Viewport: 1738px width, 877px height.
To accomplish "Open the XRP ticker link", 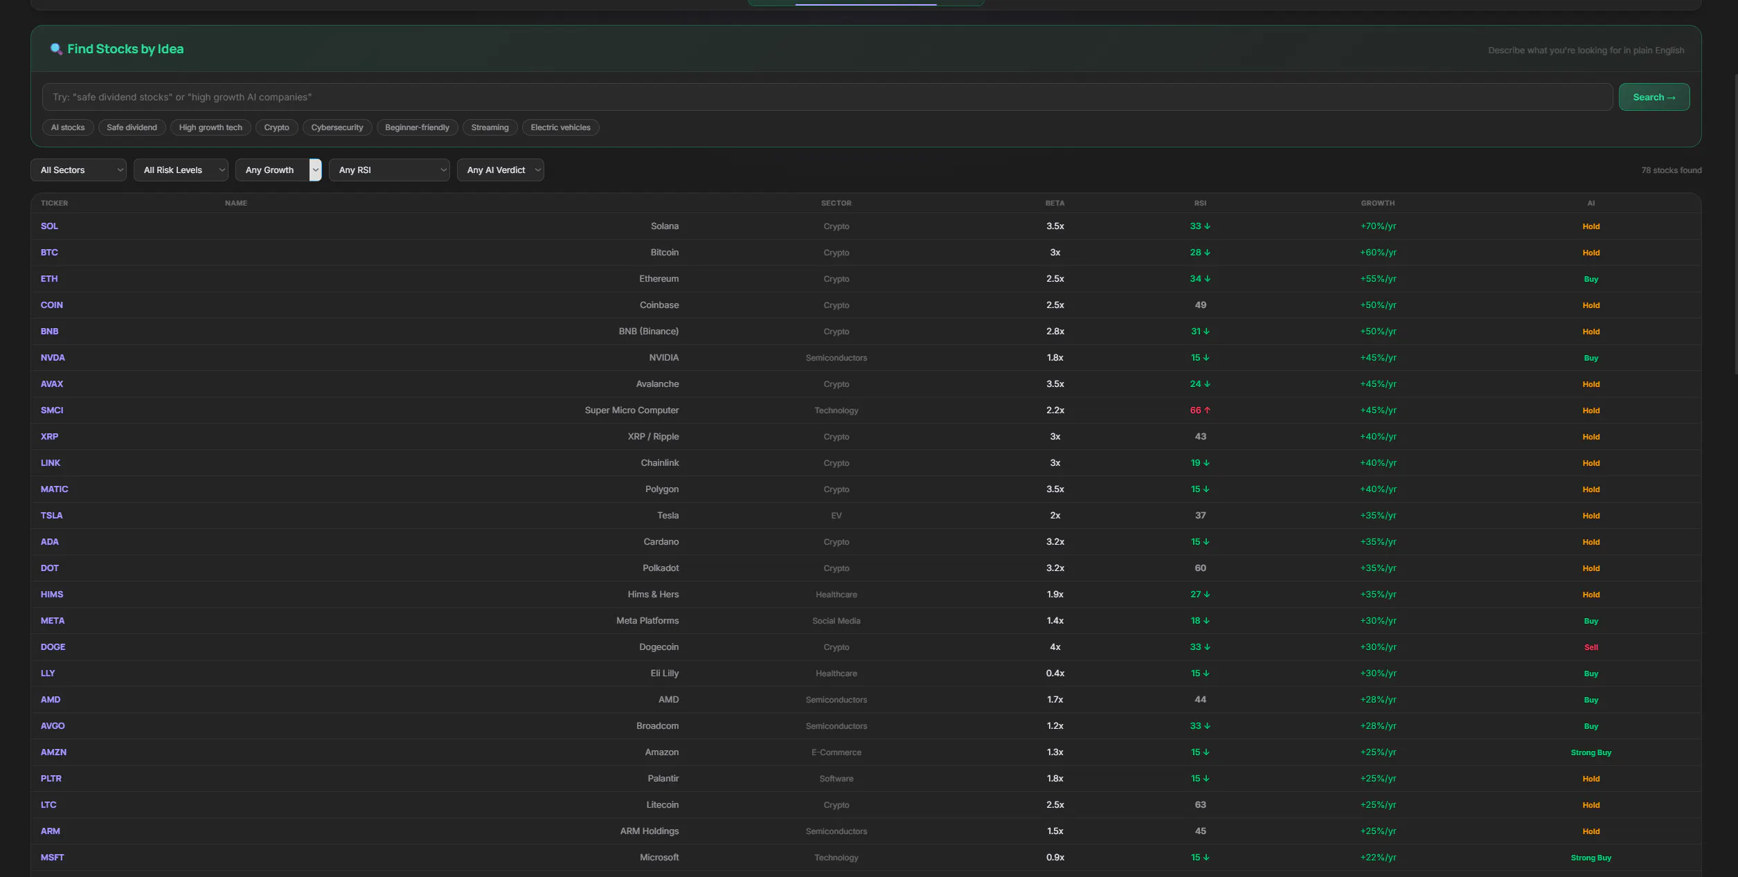I will [x=49, y=437].
